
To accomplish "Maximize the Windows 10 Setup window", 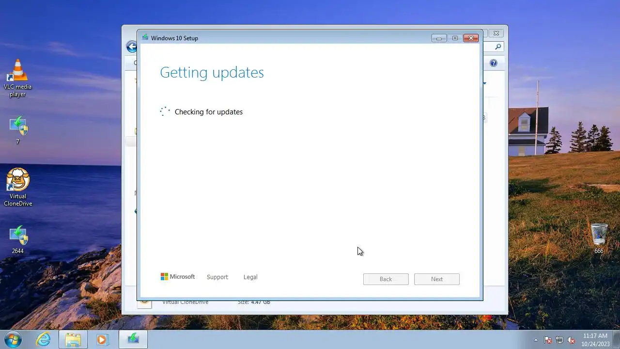I will (x=455, y=38).
